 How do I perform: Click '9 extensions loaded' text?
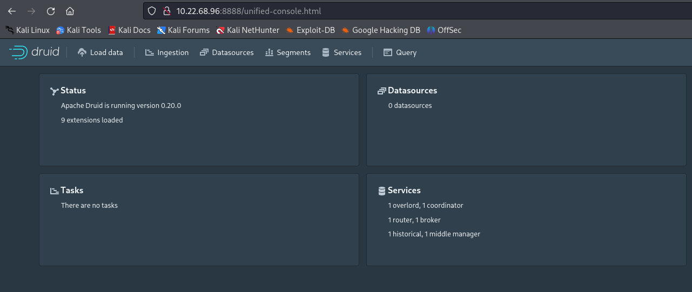pos(92,120)
